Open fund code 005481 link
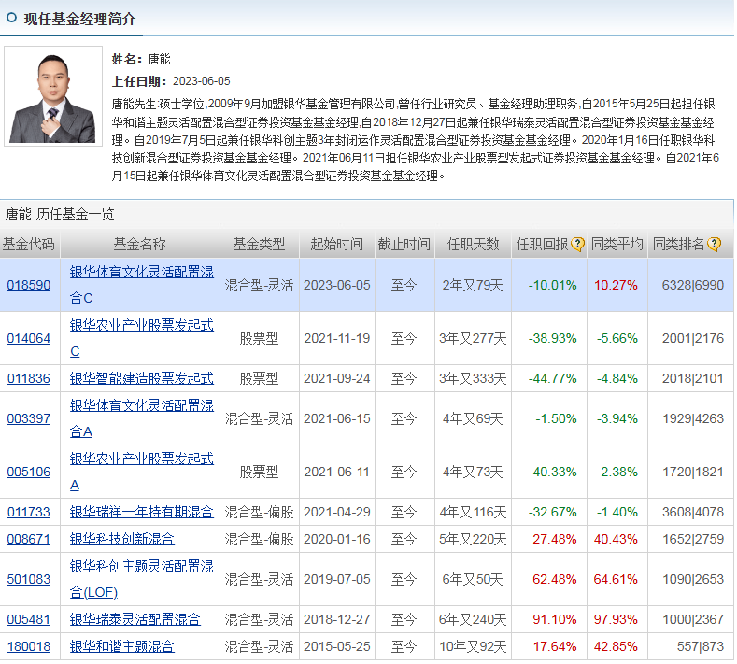737x664 pixels. coord(29,619)
